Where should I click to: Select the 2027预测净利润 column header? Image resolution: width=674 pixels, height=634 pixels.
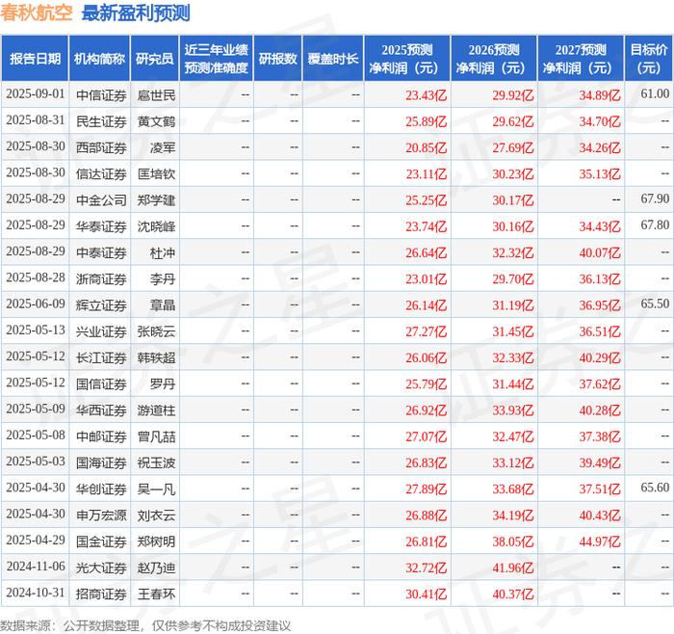(x=581, y=59)
